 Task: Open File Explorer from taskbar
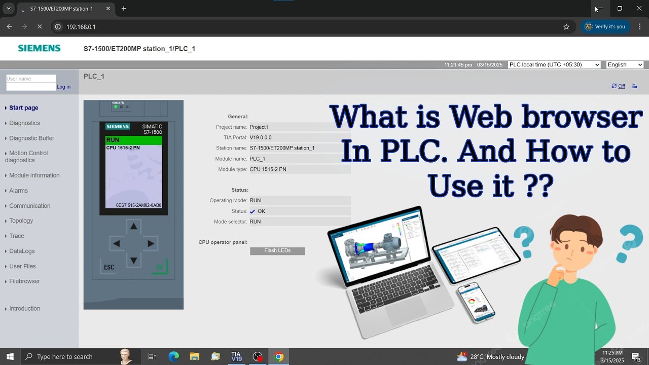(x=195, y=357)
